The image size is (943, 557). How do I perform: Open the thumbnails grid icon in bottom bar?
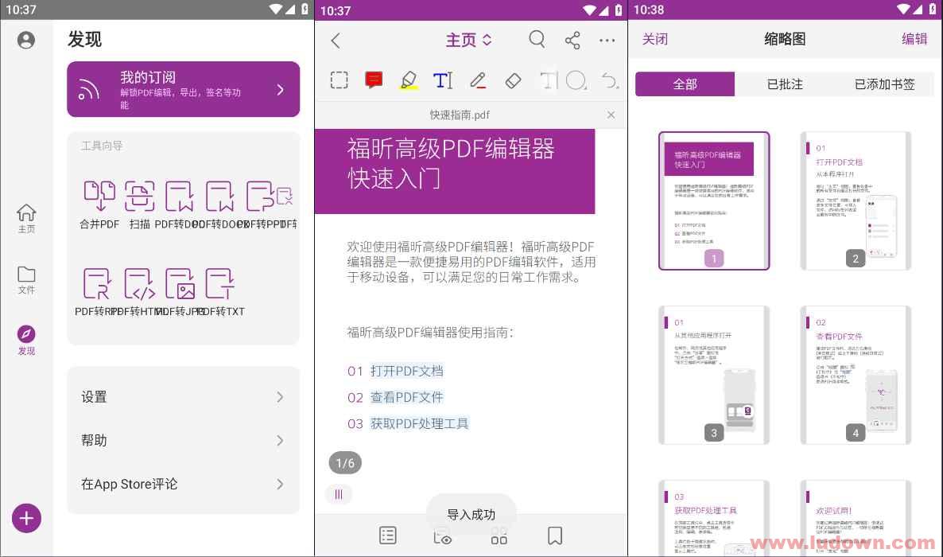(x=499, y=536)
